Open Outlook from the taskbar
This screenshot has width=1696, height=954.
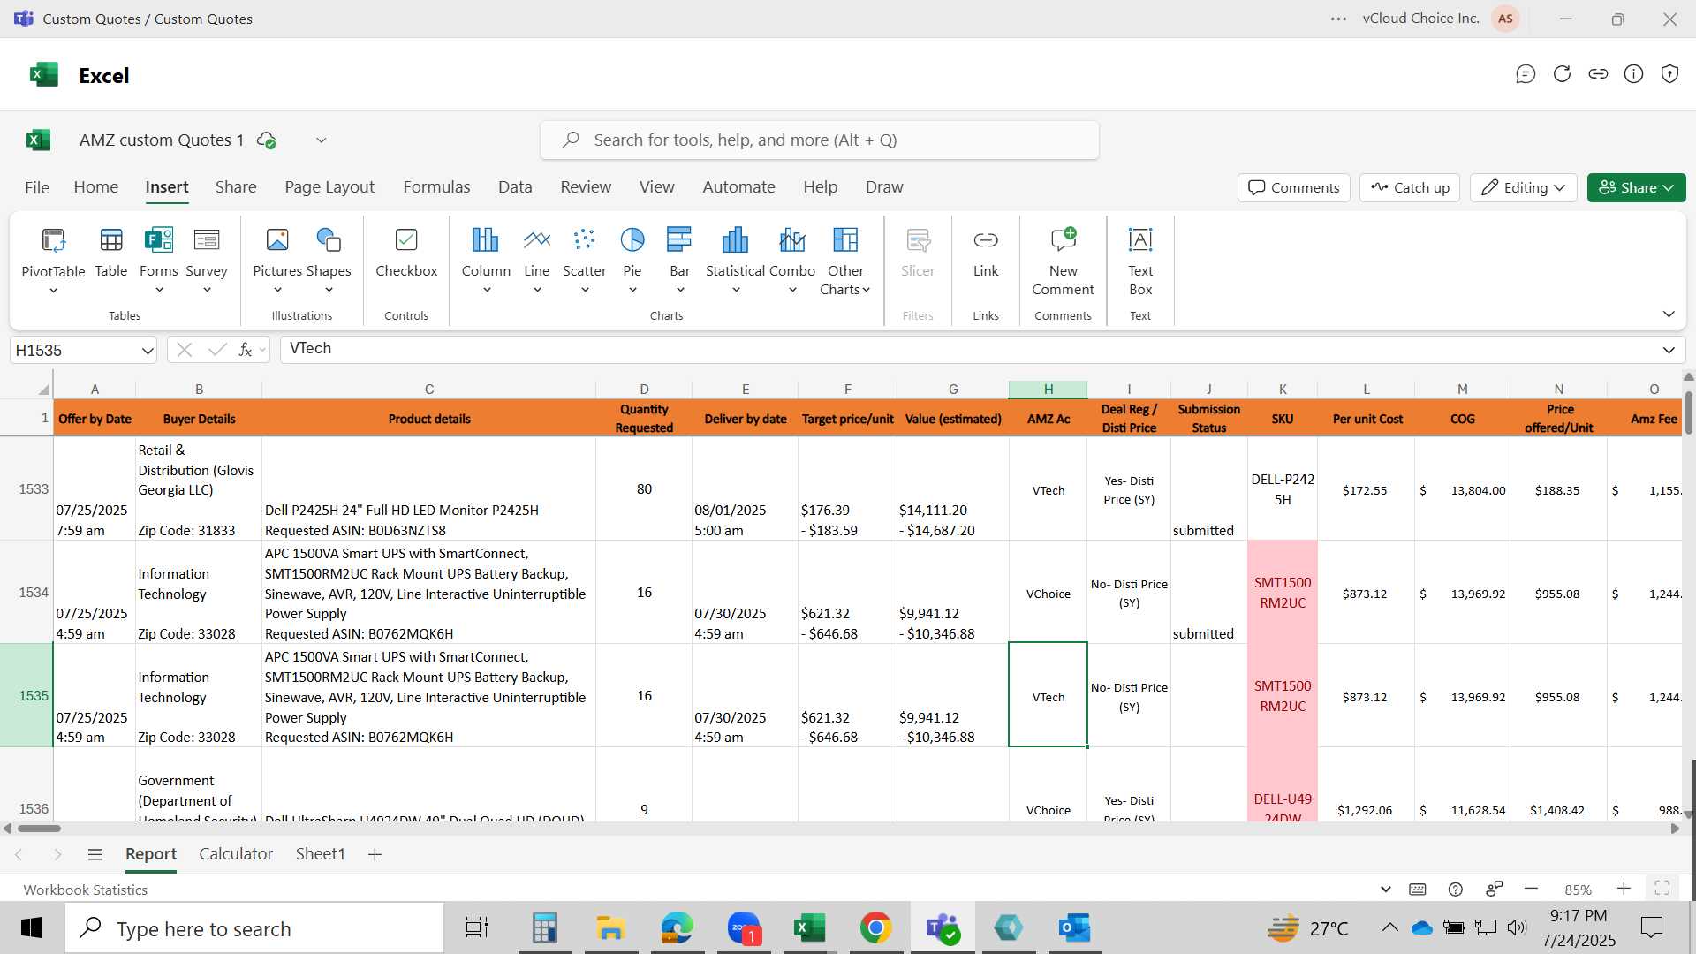click(1074, 928)
